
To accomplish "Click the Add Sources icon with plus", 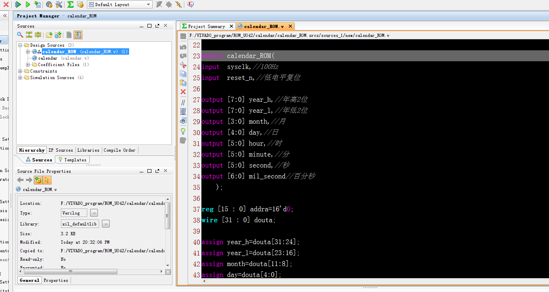I will tap(58, 35).
